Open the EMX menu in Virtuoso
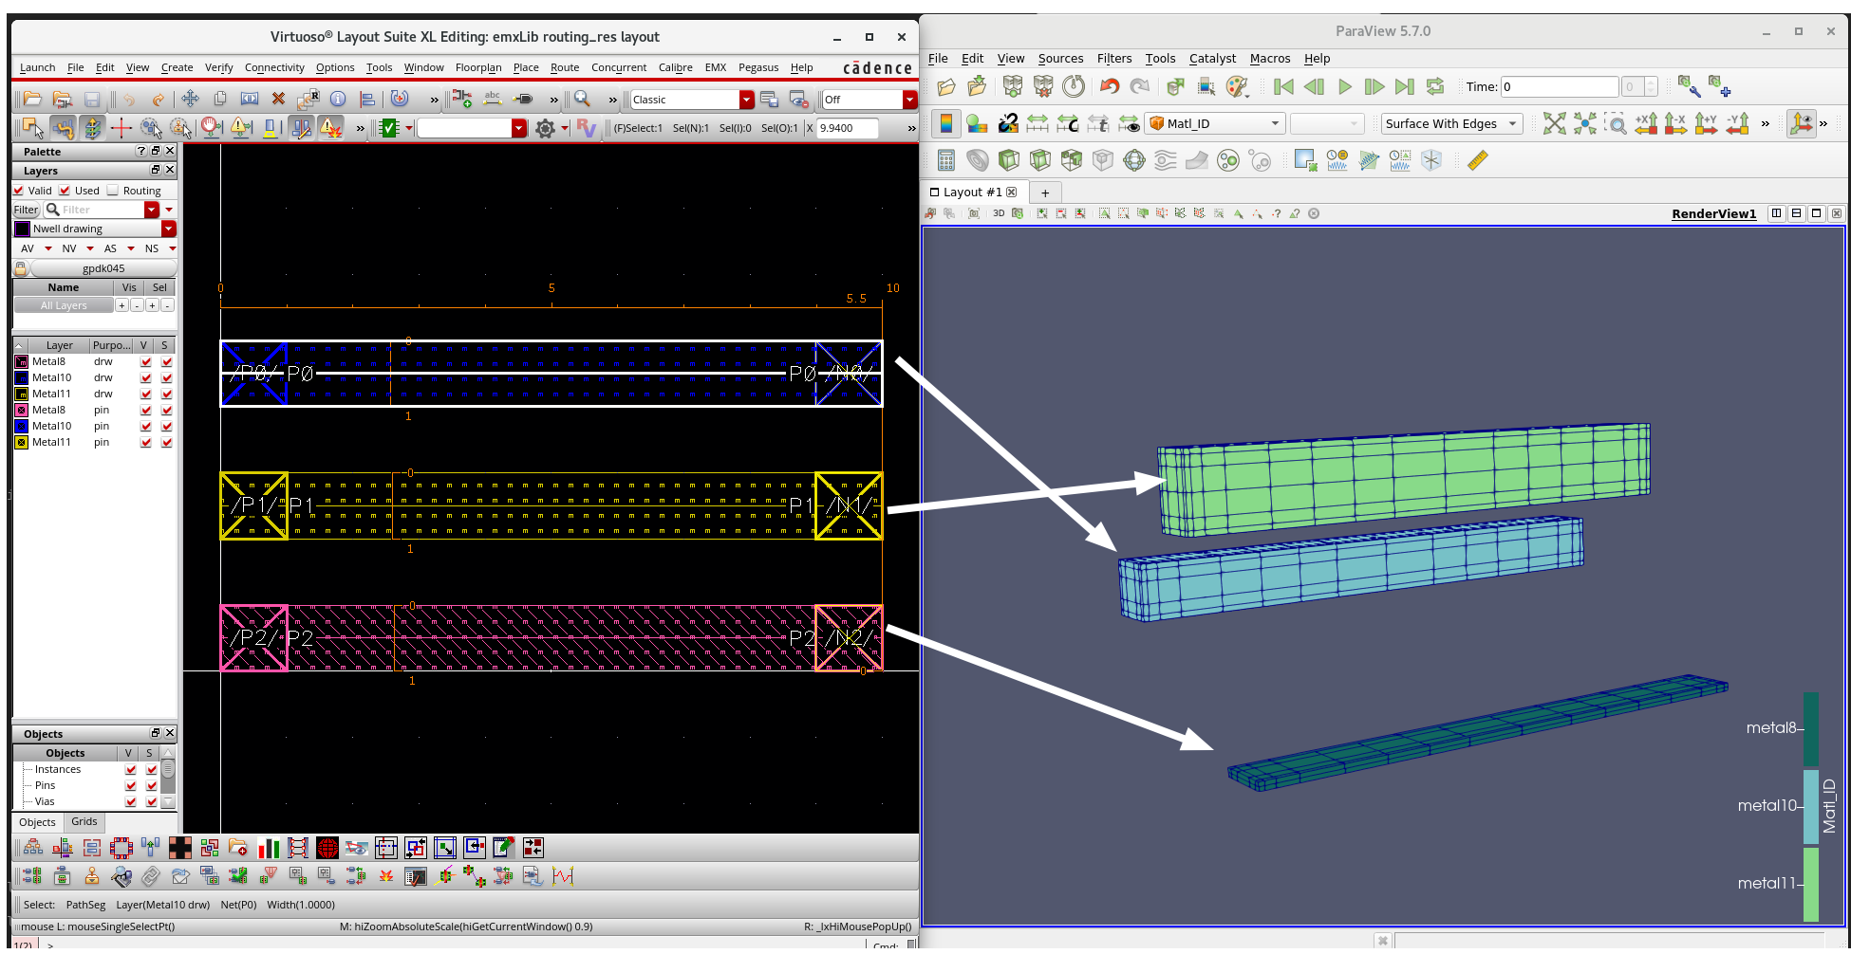The width and height of the screenshot is (1851, 954). coord(716,67)
